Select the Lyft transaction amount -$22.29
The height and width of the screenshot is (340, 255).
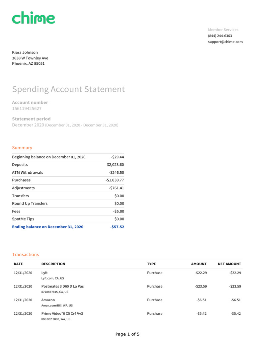coord(201,273)
